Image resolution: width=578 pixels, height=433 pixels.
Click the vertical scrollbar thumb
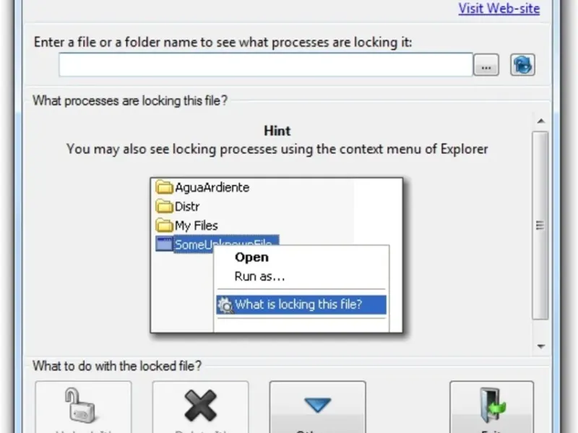[540, 225]
